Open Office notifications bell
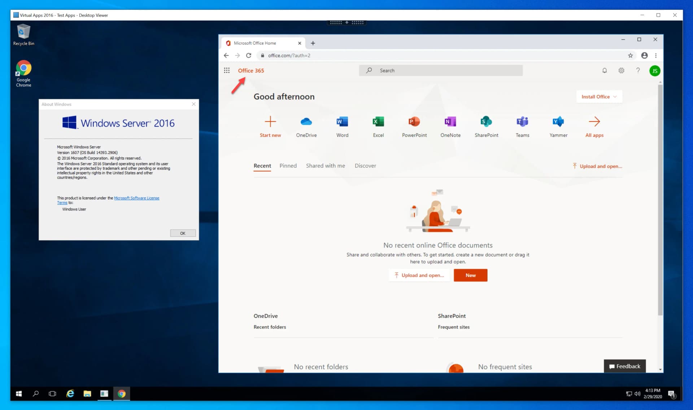This screenshot has width=693, height=410. point(605,71)
